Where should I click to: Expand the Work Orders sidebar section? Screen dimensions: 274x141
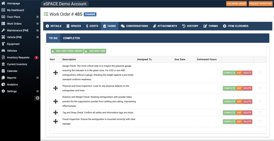[x=37, y=24]
